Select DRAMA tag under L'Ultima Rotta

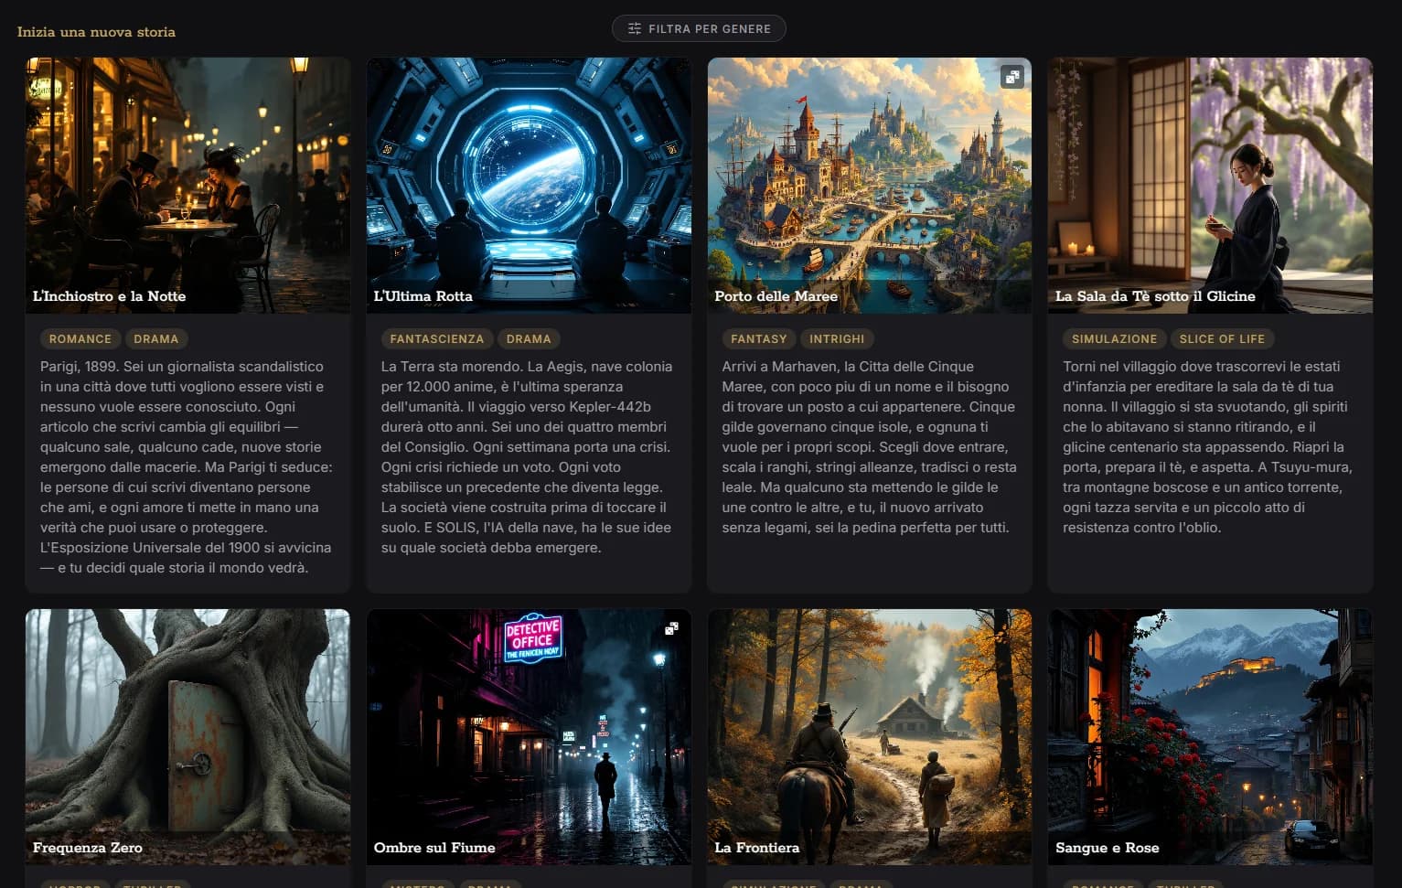tap(529, 338)
